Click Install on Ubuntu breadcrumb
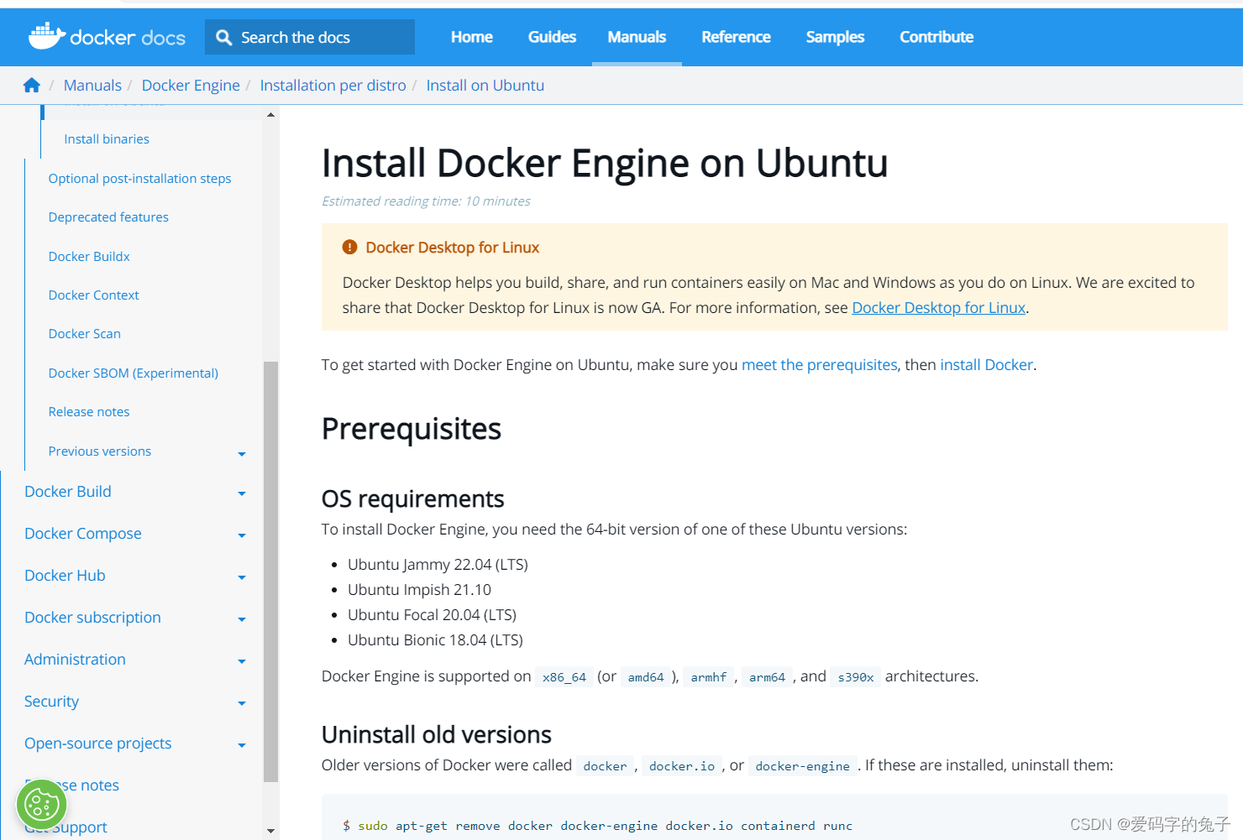This screenshot has width=1243, height=840. [485, 85]
